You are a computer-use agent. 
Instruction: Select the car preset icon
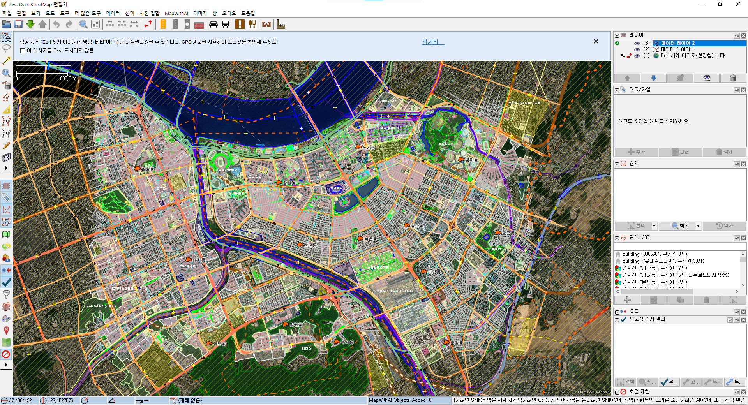[x=213, y=25]
